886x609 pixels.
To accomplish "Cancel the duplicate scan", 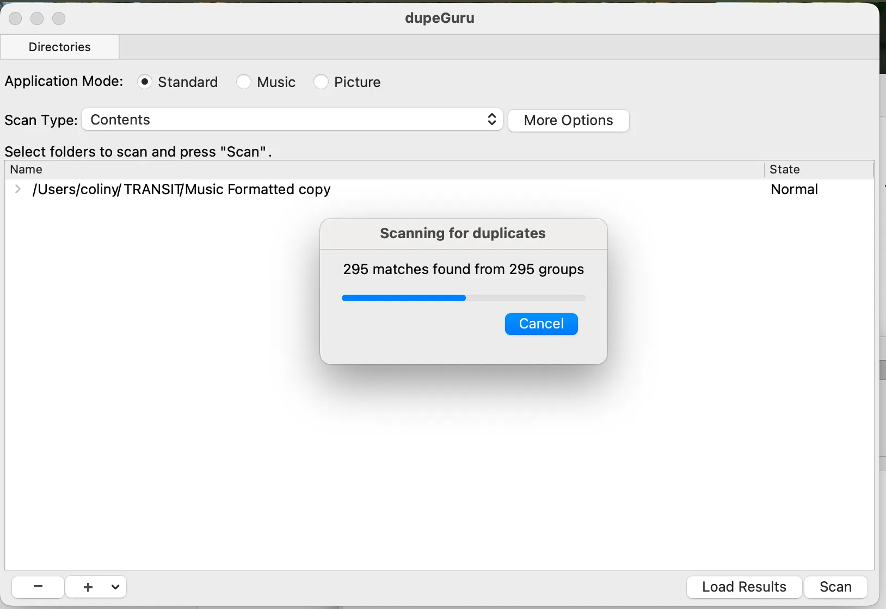I will pyautogui.click(x=541, y=324).
